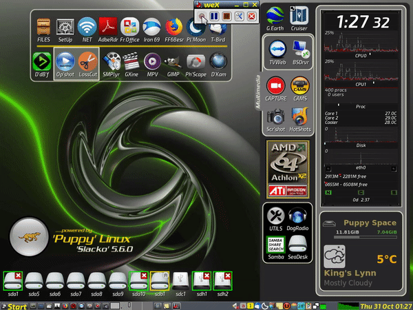Click the mostly cloudy weather icon
This screenshot has height=310, width=413.
pyautogui.click(x=335, y=256)
